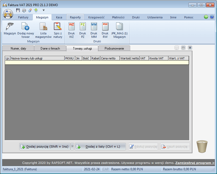
Task: Click the Dodaj z listy button
Action: coord(100,146)
